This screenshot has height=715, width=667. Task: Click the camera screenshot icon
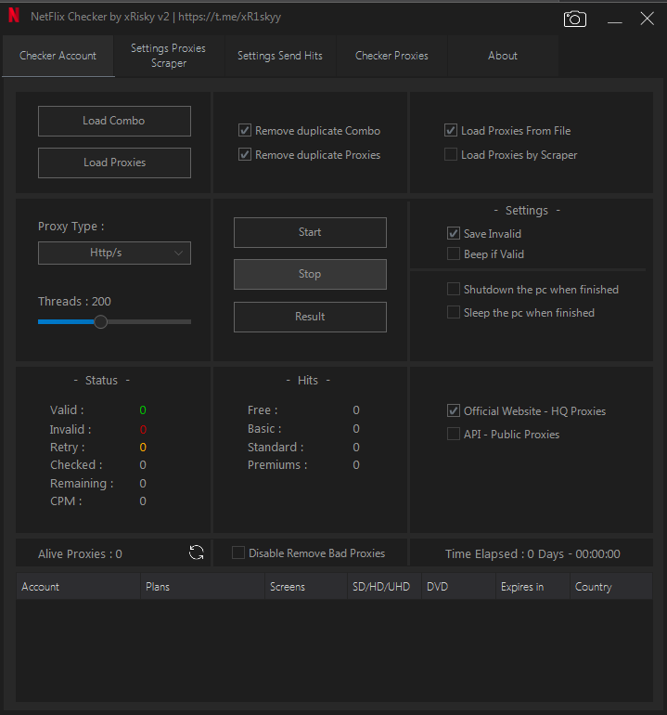(574, 19)
